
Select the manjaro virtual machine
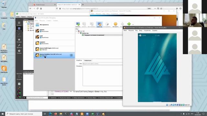point(54,43)
